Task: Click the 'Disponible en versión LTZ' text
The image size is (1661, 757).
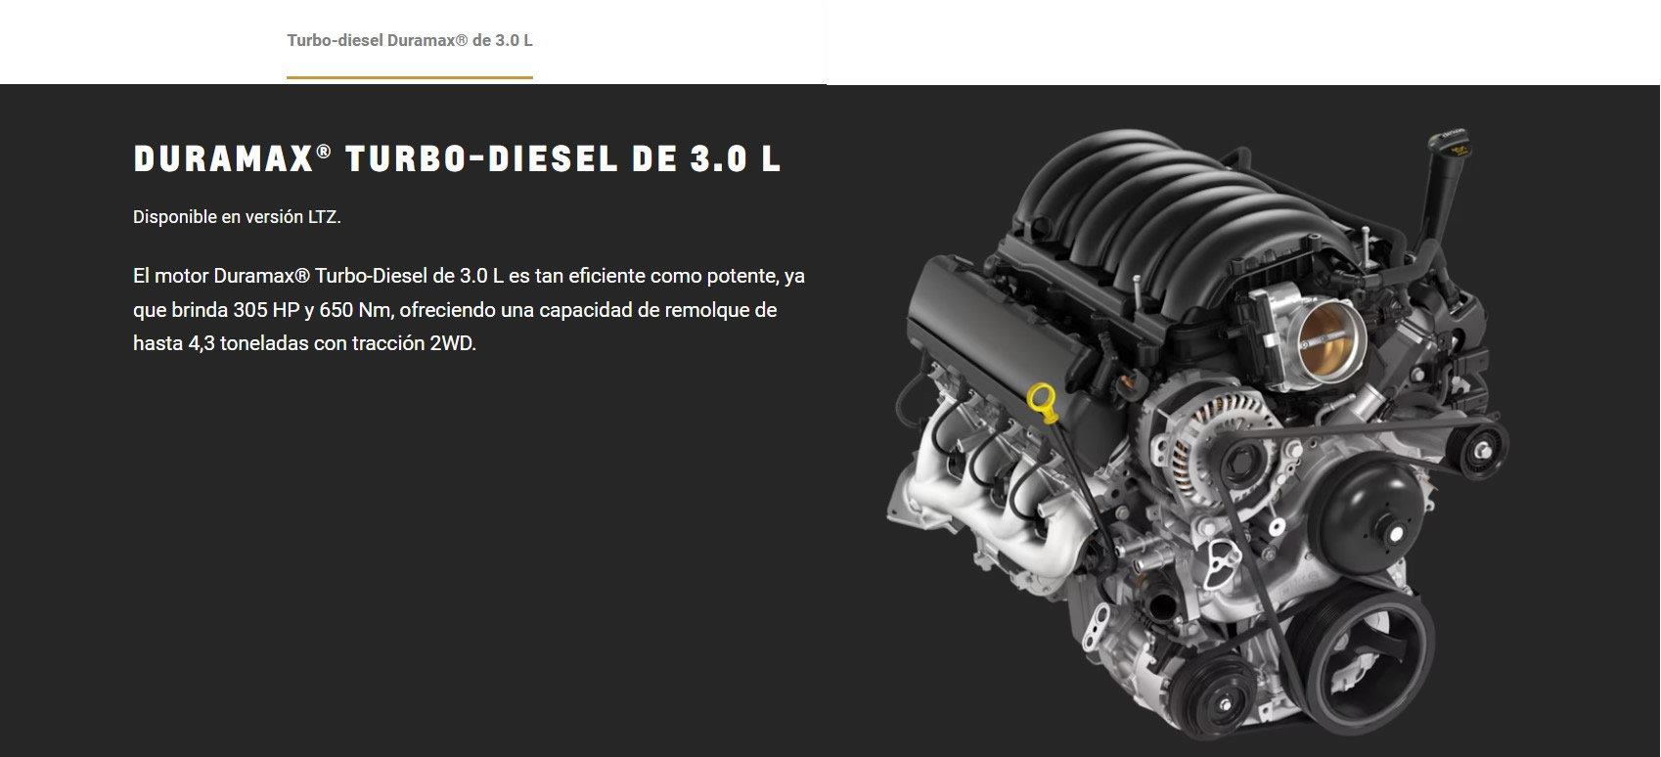Action: [x=237, y=217]
